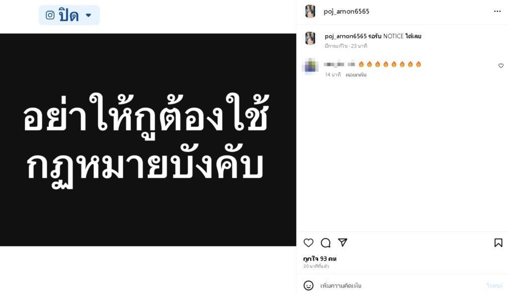This screenshot has height=294, width=508.
Task: Share post via paper plane icon
Action: point(343,242)
